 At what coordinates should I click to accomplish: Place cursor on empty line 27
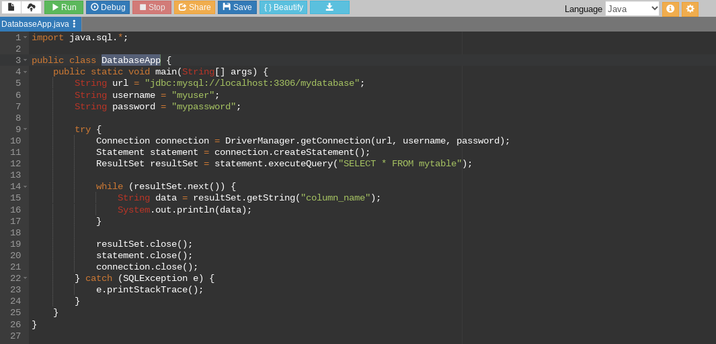202,336
